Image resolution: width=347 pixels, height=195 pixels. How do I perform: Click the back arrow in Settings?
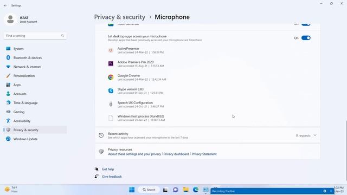tap(5, 5)
